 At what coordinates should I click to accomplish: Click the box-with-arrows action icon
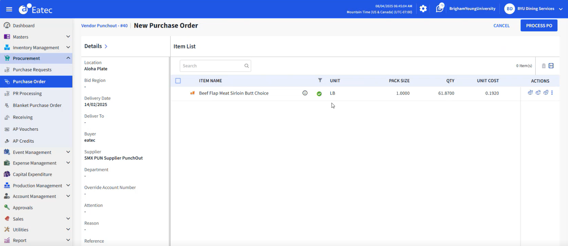[538, 92]
